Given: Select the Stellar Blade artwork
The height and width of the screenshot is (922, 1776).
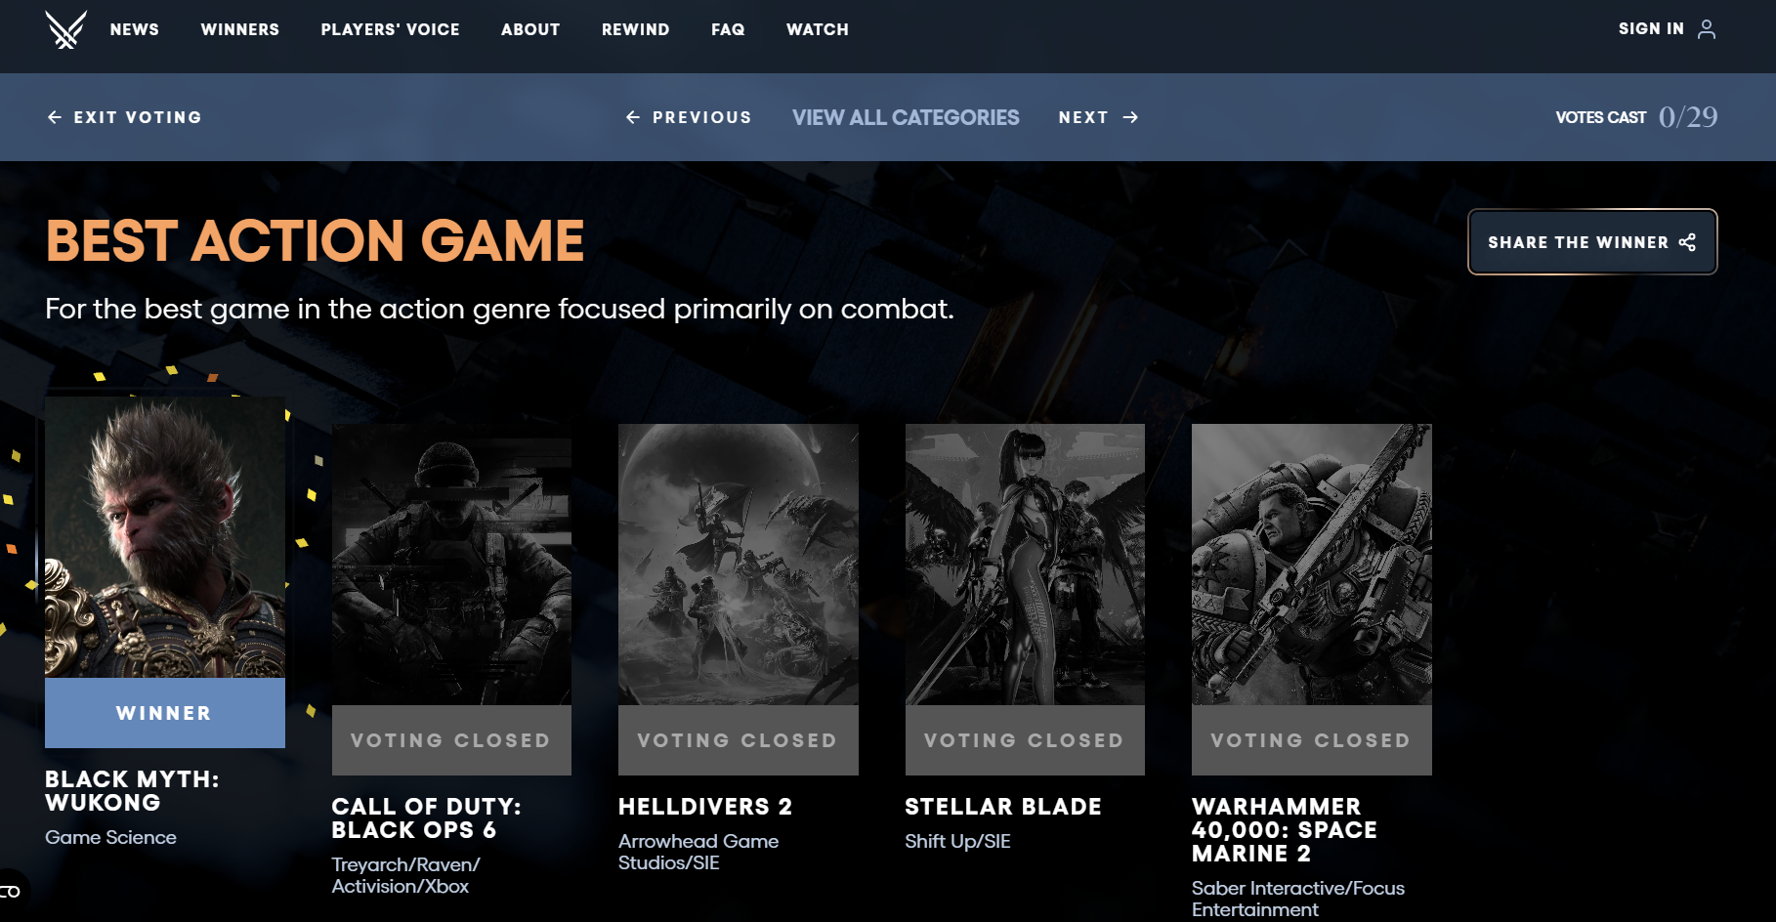Looking at the screenshot, I should (x=1025, y=565).
